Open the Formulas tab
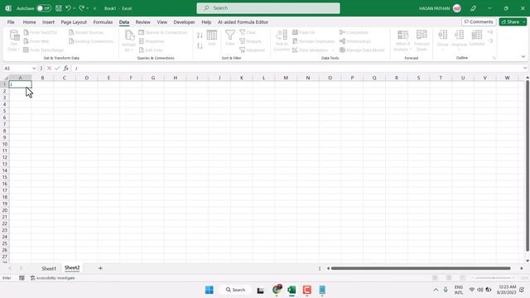 pyautogui.click(x=103, y=22)
